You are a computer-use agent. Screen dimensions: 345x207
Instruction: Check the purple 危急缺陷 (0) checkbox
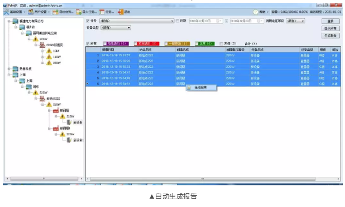105,43
